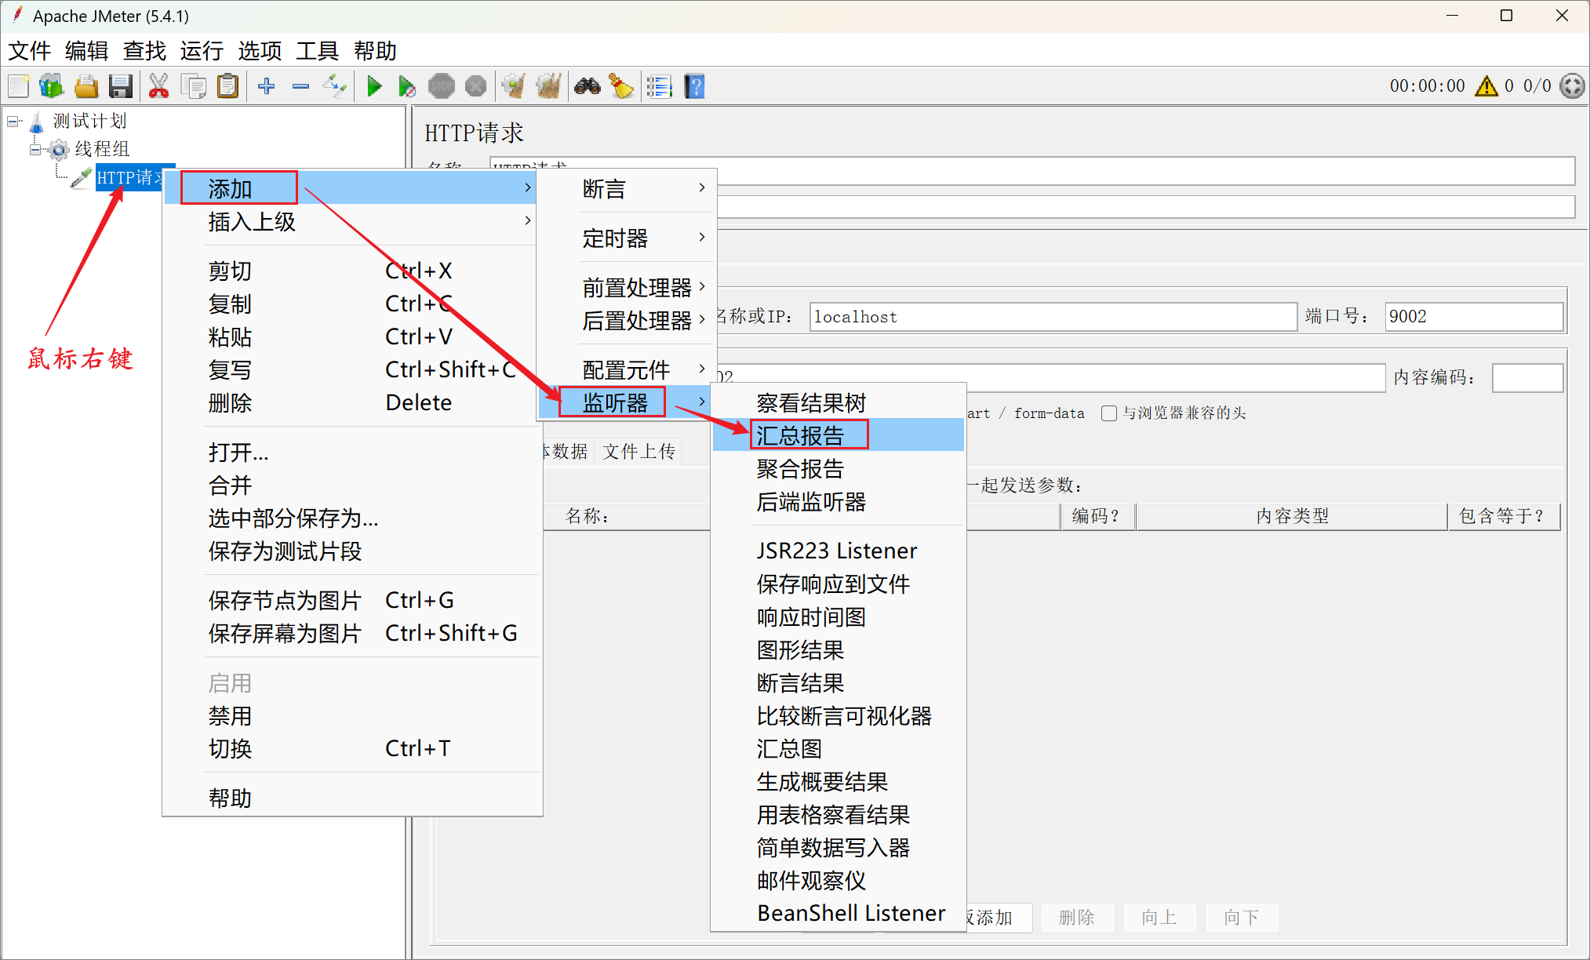Viewport: 1590px width, 960px height.
Task: Toggle the 与浏览器兼容的头 checkbox
Action: tap(1109, 413)
